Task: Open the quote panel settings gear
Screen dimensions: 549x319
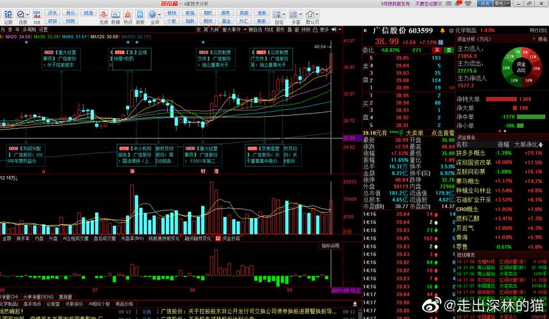Action: point(451,31)
